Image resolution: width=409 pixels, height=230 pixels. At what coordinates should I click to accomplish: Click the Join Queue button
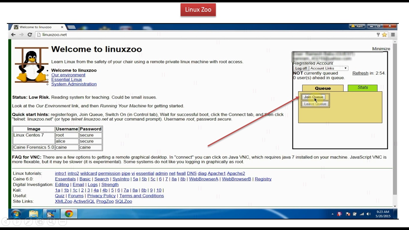click(x=313, y=97)
